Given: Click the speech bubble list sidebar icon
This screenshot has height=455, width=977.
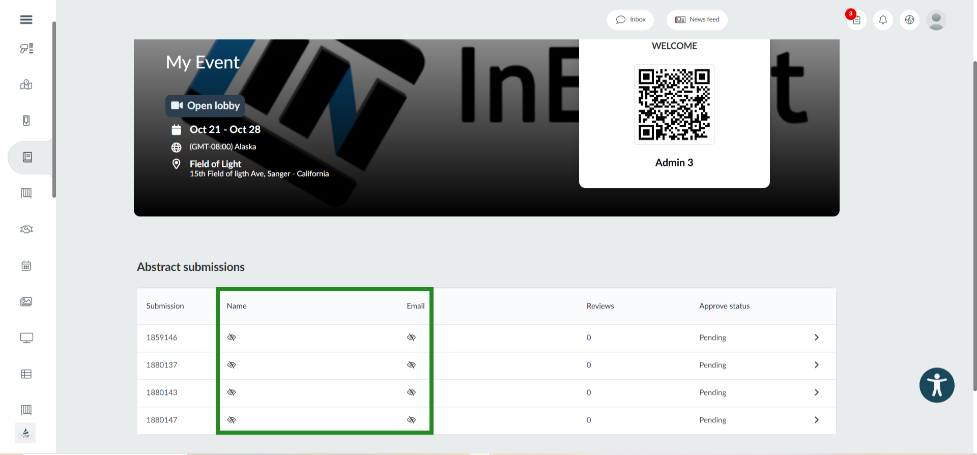Looking at the screenshot, I should [x=26, y=48].
